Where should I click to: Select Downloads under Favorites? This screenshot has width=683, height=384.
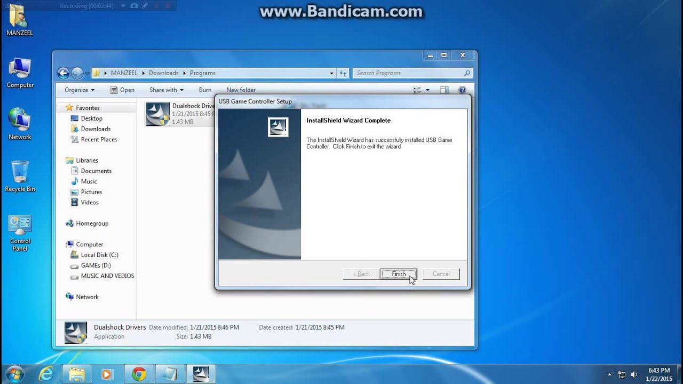click(x=96, y=129)
